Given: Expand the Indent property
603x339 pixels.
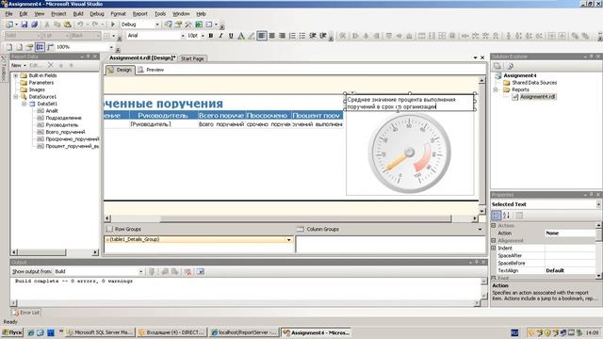Looking at the screenshot, I should pos(494,249).
